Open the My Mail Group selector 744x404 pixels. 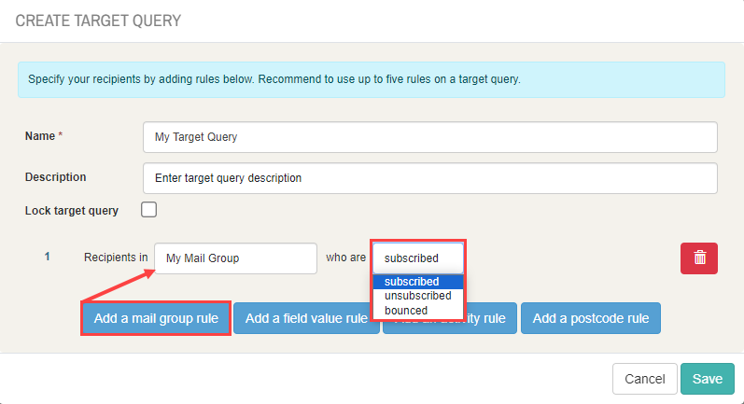[x=235, y=258]
